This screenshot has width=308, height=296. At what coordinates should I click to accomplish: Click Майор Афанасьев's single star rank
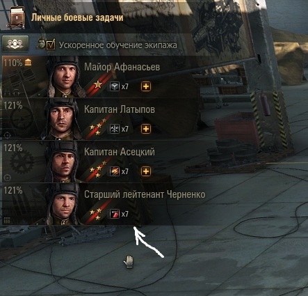tap(98, 84)
